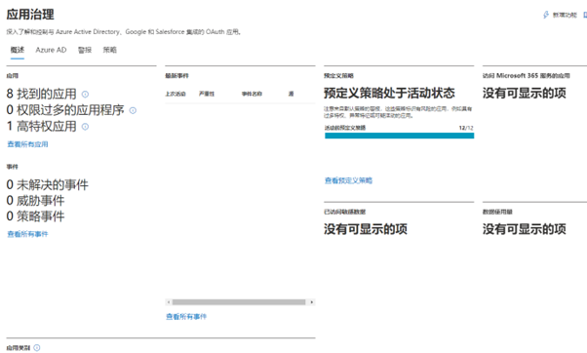Click info icon beside 高特权应用
This screenshot has height=353, width=587.
pyautogui.click(x=85, y=127)
